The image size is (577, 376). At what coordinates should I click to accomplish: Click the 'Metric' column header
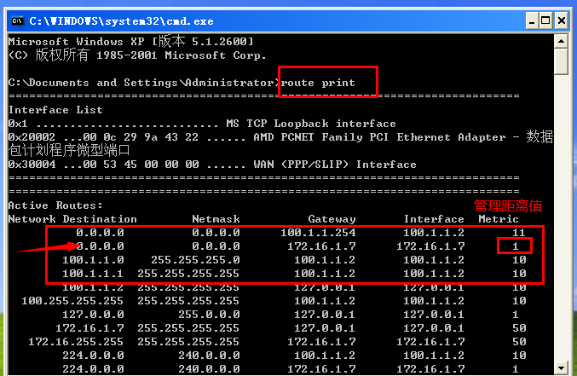[x=499, y=219]
